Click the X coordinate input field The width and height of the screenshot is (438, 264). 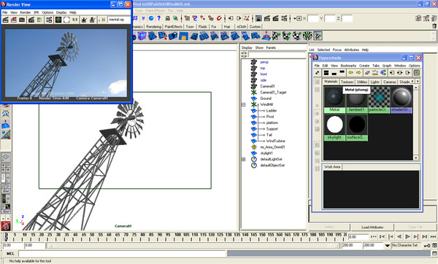tap(312, 19)
